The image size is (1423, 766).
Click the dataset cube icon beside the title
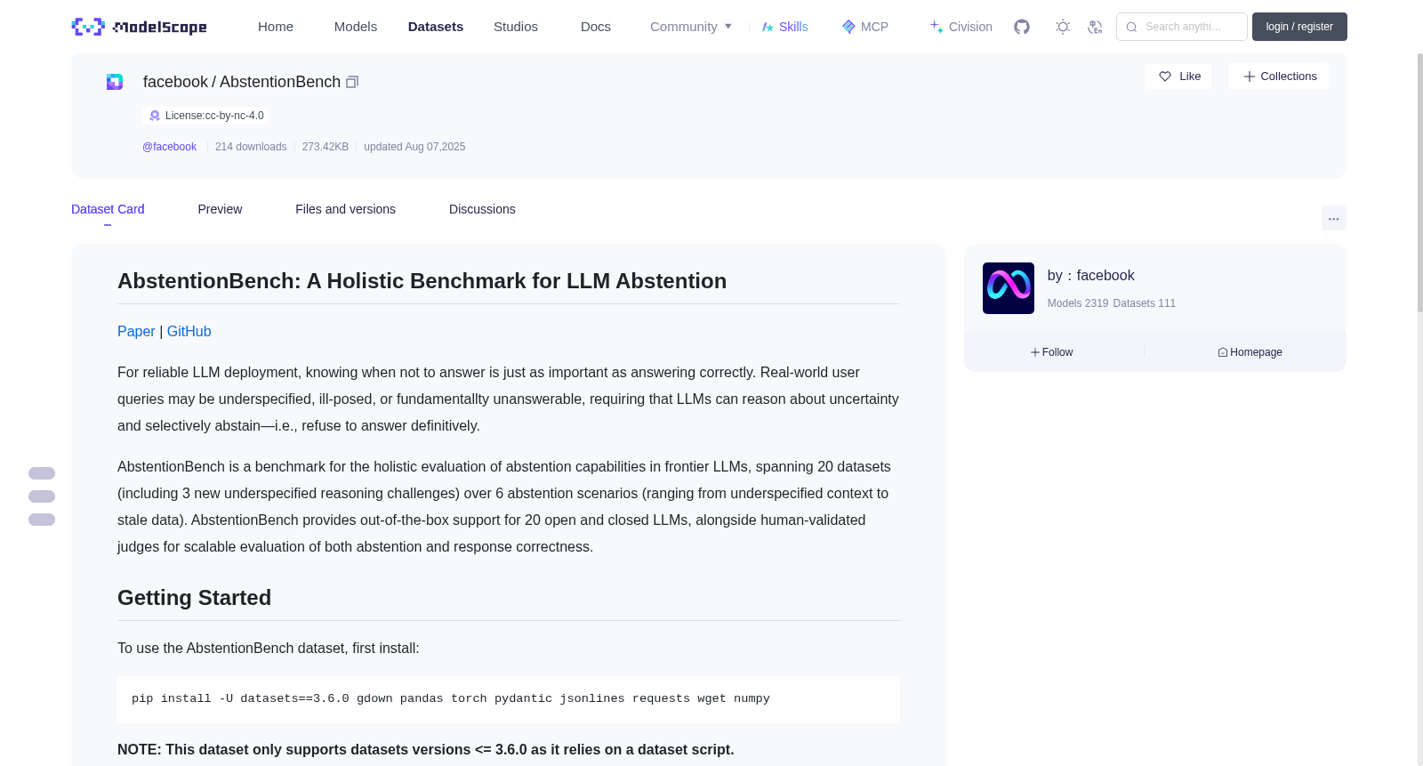tap(115, 82)
